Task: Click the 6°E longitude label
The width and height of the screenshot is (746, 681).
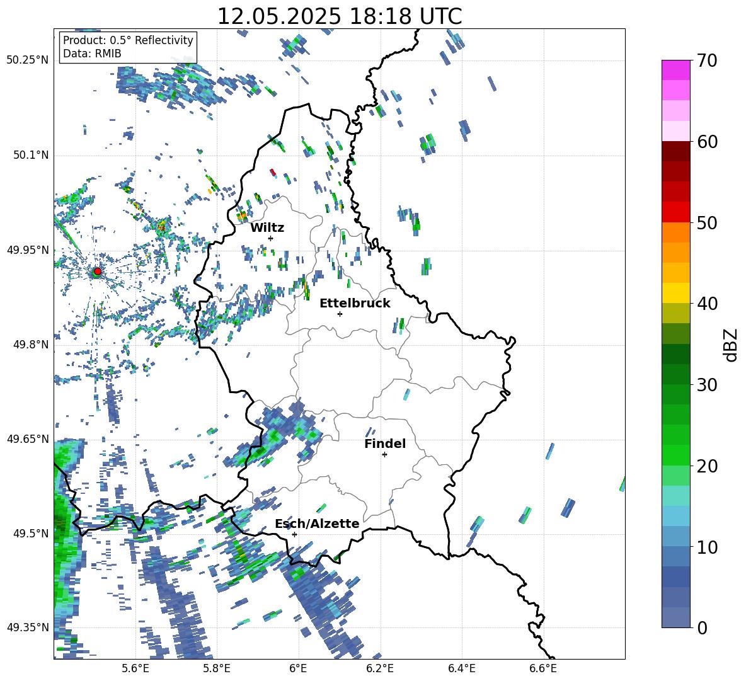Action: (298, 668)
